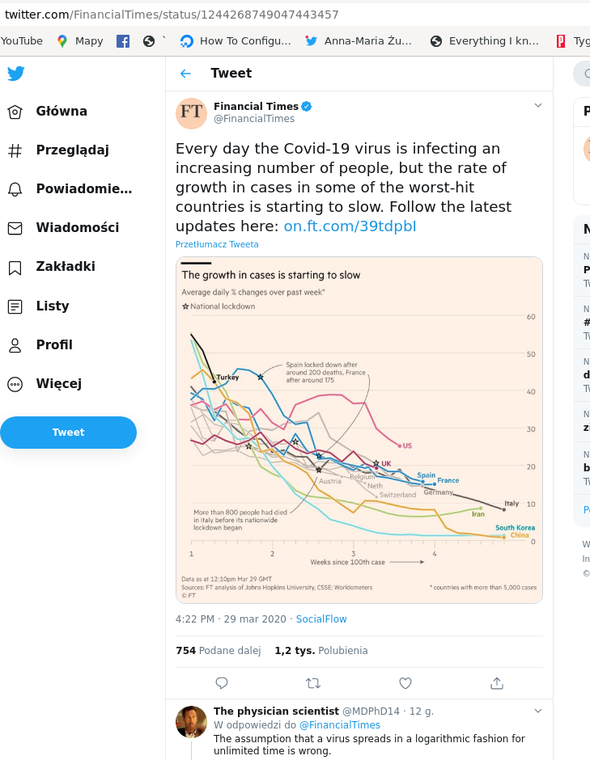
Task: Open the Covid growth chart image
Action: [359, 429]
